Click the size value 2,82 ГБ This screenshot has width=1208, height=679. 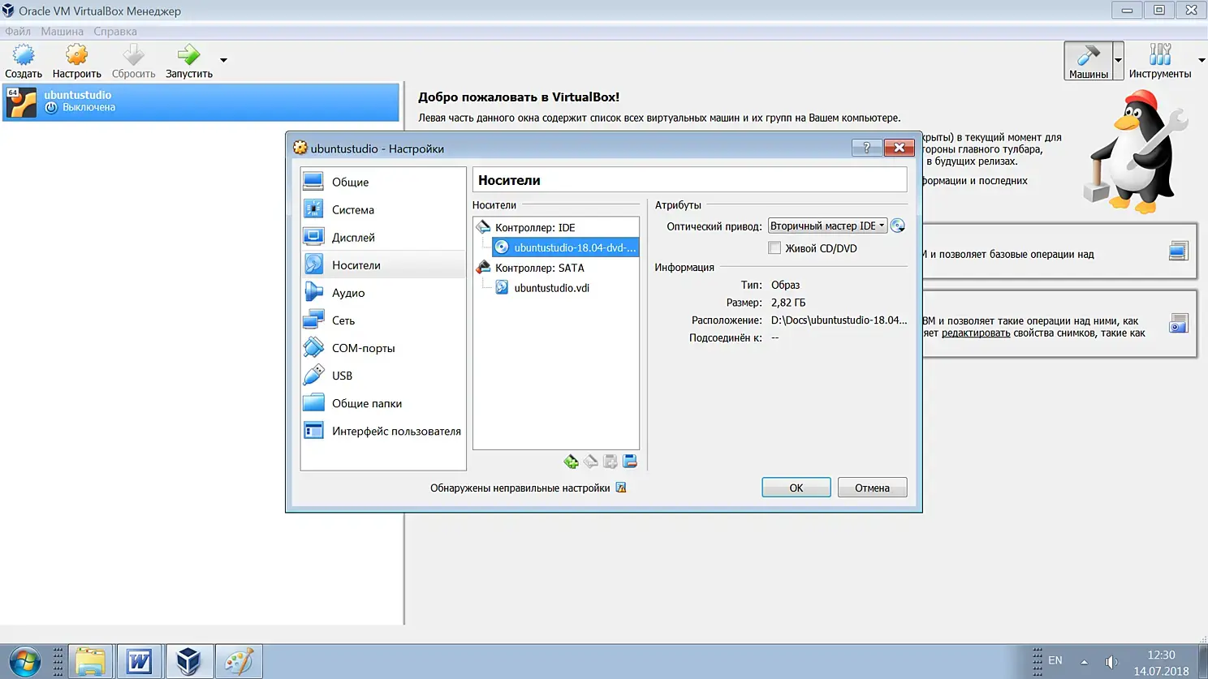click(788, 303)
